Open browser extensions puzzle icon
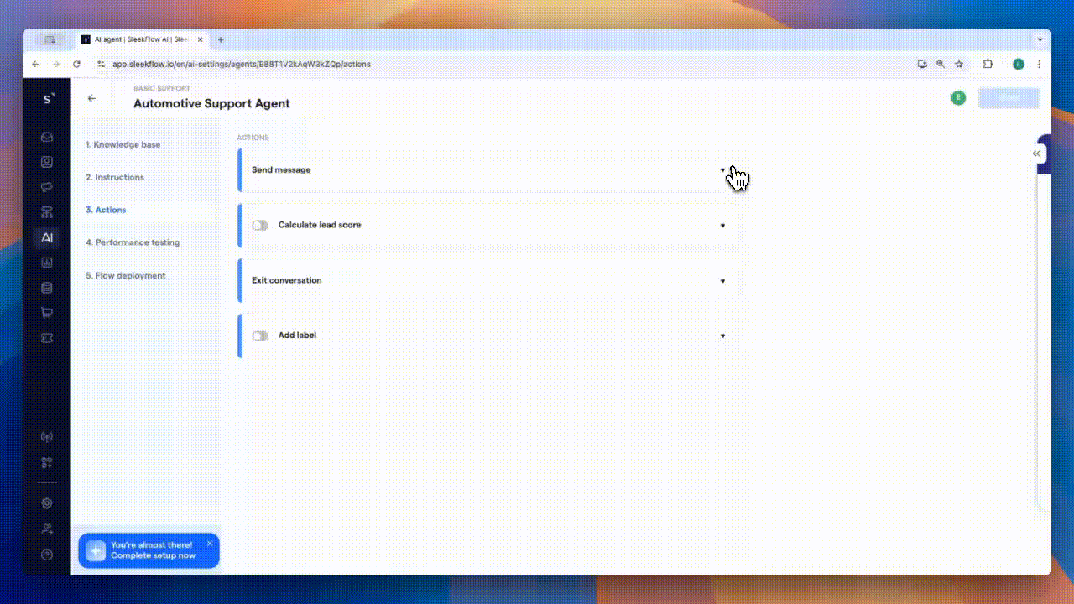The width and height of the screenshot is (1074, 604). point(988,64)
